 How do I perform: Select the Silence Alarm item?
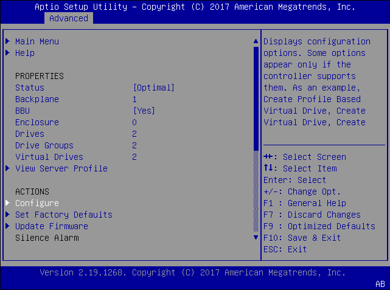(x=47, y=238)
